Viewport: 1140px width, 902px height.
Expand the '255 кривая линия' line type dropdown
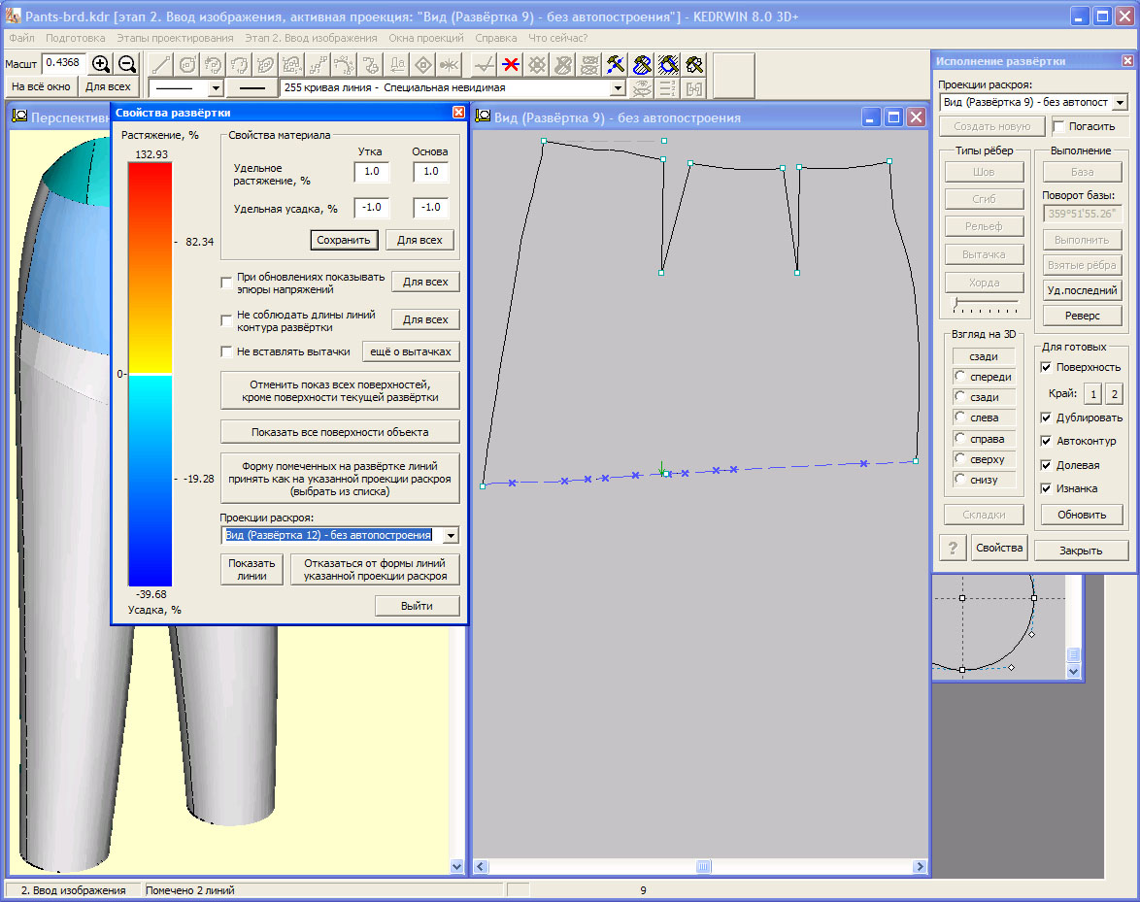pyautogui.click(x=617, y=88)
